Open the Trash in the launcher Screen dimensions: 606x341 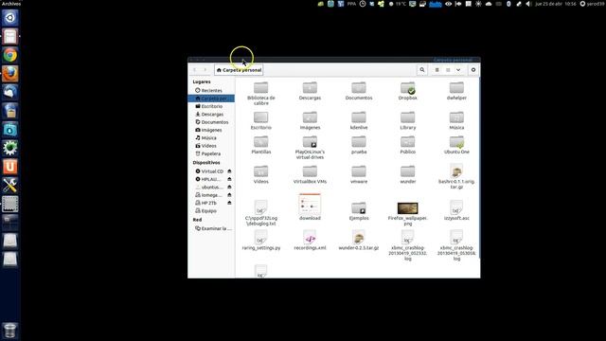pyautogui.click(x=10, y=331)
